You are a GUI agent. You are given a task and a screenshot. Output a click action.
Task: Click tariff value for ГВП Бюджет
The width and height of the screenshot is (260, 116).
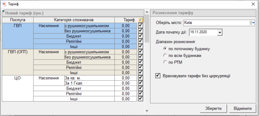pyautogui.click(x=126, y=36)
